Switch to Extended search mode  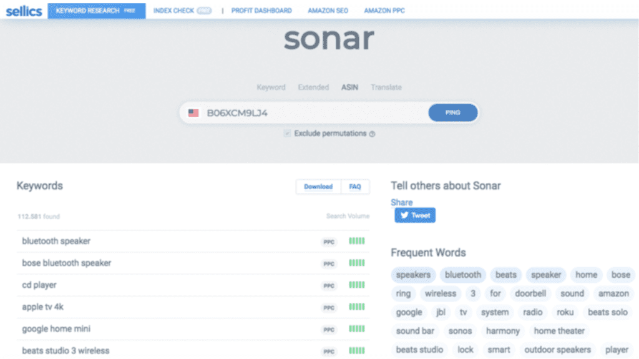pyautogui.click(x=313, y=87)
